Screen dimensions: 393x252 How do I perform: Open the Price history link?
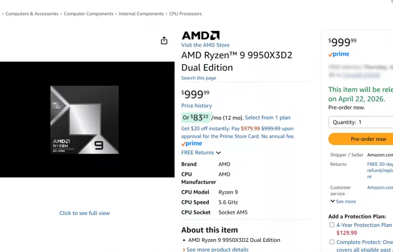[196, 106]
